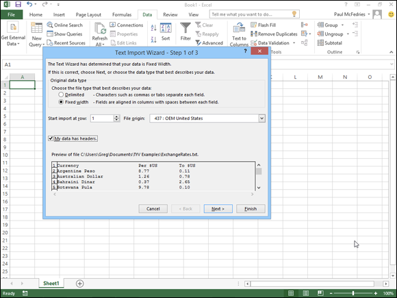The height and width of the screenshot is (298, 397).
Task: Click Cancel in the wizard
Action: point(153,209)
